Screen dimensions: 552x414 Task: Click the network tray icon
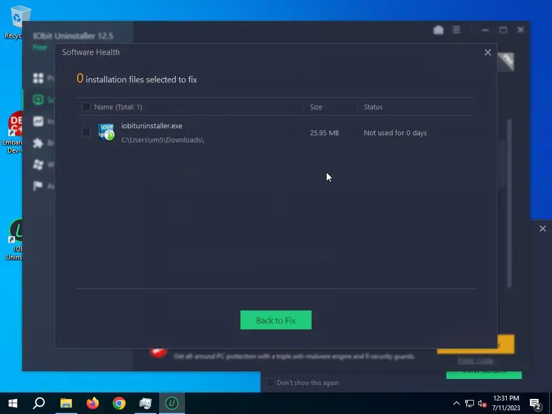tap(470, 403)
